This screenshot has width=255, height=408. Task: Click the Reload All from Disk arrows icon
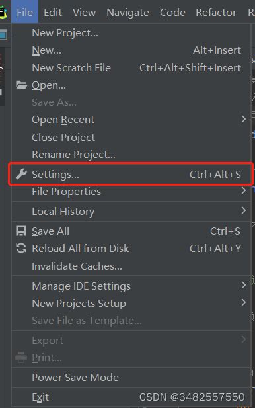[21, 248]
